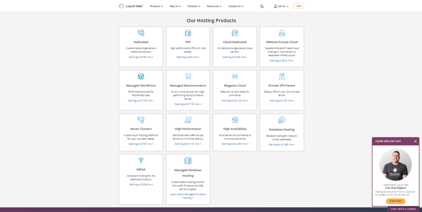Click the High Availability title
Screen dimensions: 422x212
(x=235, y=129)
